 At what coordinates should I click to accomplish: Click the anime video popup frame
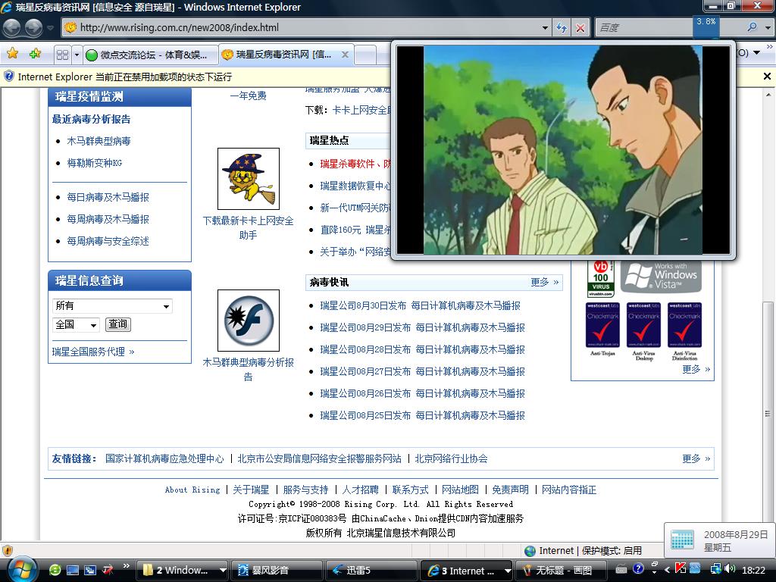(563, 150)
